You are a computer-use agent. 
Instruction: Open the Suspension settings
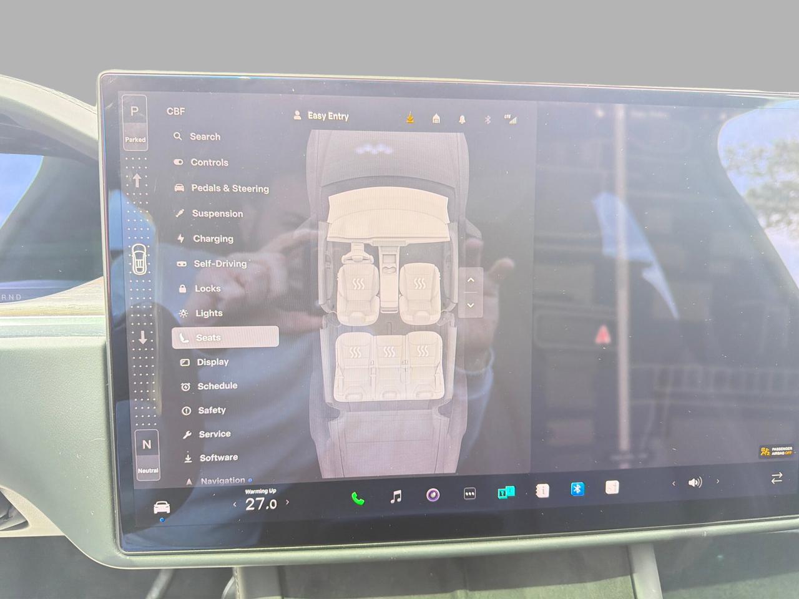[x=209, y=213]
